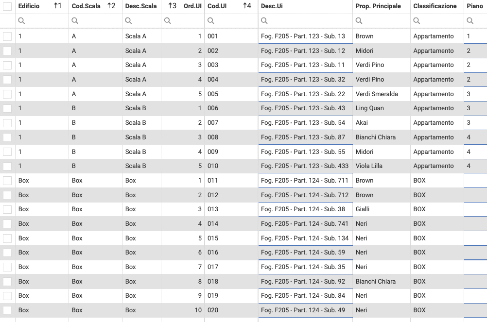Check the row with Cod.UI 011
This screenshot has width=487, height=322.
(7, 181)
